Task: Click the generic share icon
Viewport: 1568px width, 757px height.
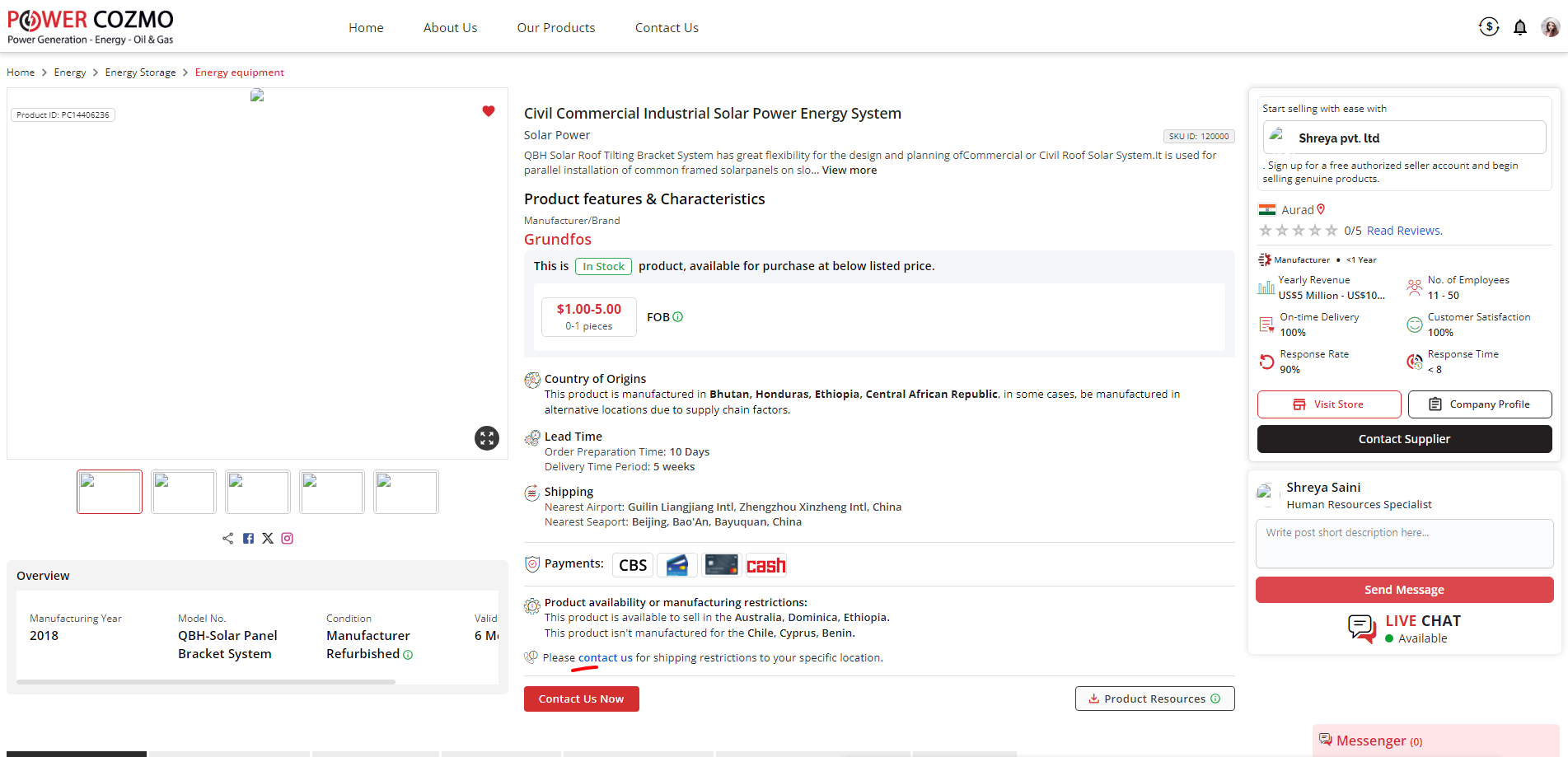Action: tap(227, 539)
